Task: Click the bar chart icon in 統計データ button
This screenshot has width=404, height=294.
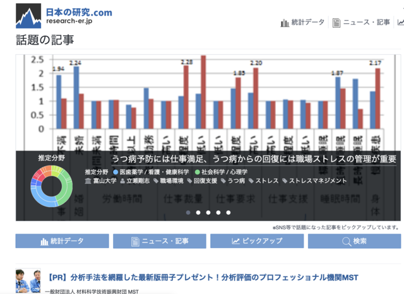Action: point(44,242)
